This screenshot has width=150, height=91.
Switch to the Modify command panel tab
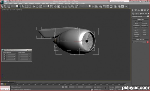pyautogui.click(x=135, y=10)
